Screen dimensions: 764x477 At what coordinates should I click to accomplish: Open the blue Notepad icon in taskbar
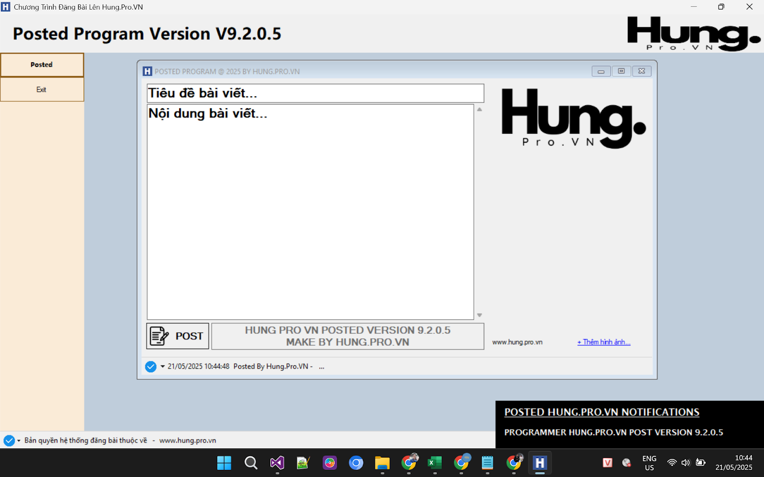(487, 463)
